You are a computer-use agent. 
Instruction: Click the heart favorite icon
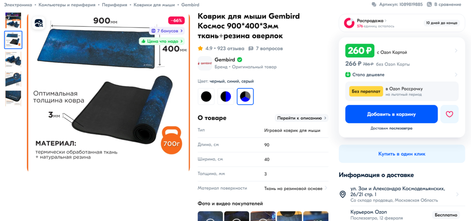pyautogui.click(x=449, y=114)
